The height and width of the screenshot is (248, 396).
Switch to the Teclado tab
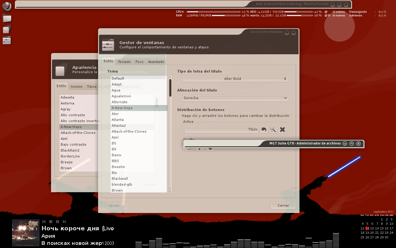click(124, 62)
